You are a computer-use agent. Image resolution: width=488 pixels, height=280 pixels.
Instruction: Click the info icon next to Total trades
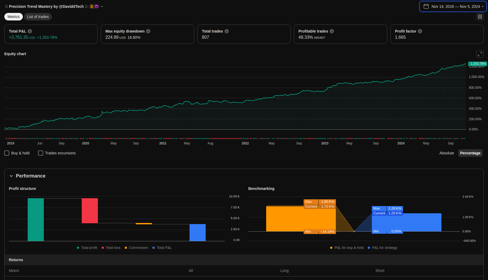click(x=227, y=31)
